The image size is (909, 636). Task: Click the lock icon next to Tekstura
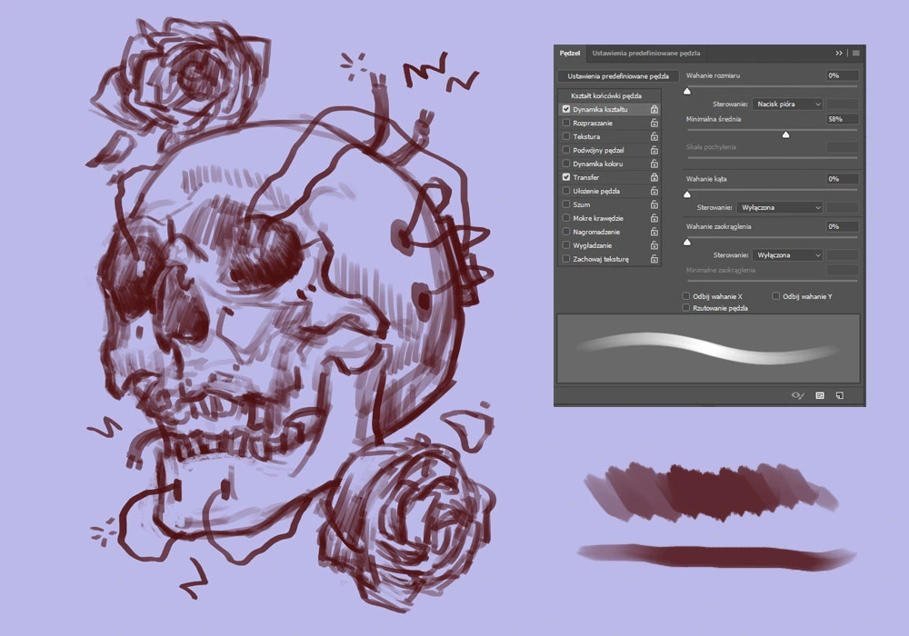coord(654,136)
